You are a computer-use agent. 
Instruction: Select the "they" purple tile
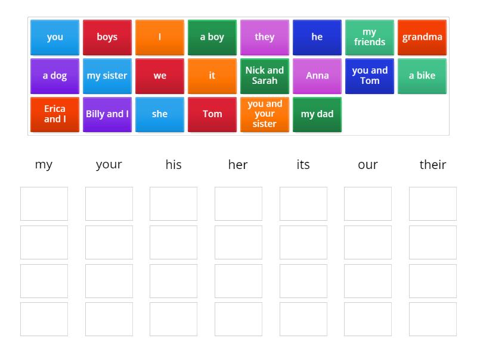pos(264,37)
